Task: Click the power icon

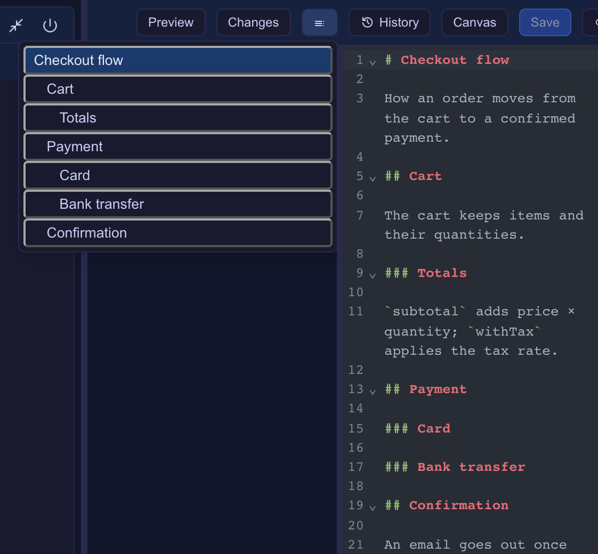Action: (x=50, y=26)
